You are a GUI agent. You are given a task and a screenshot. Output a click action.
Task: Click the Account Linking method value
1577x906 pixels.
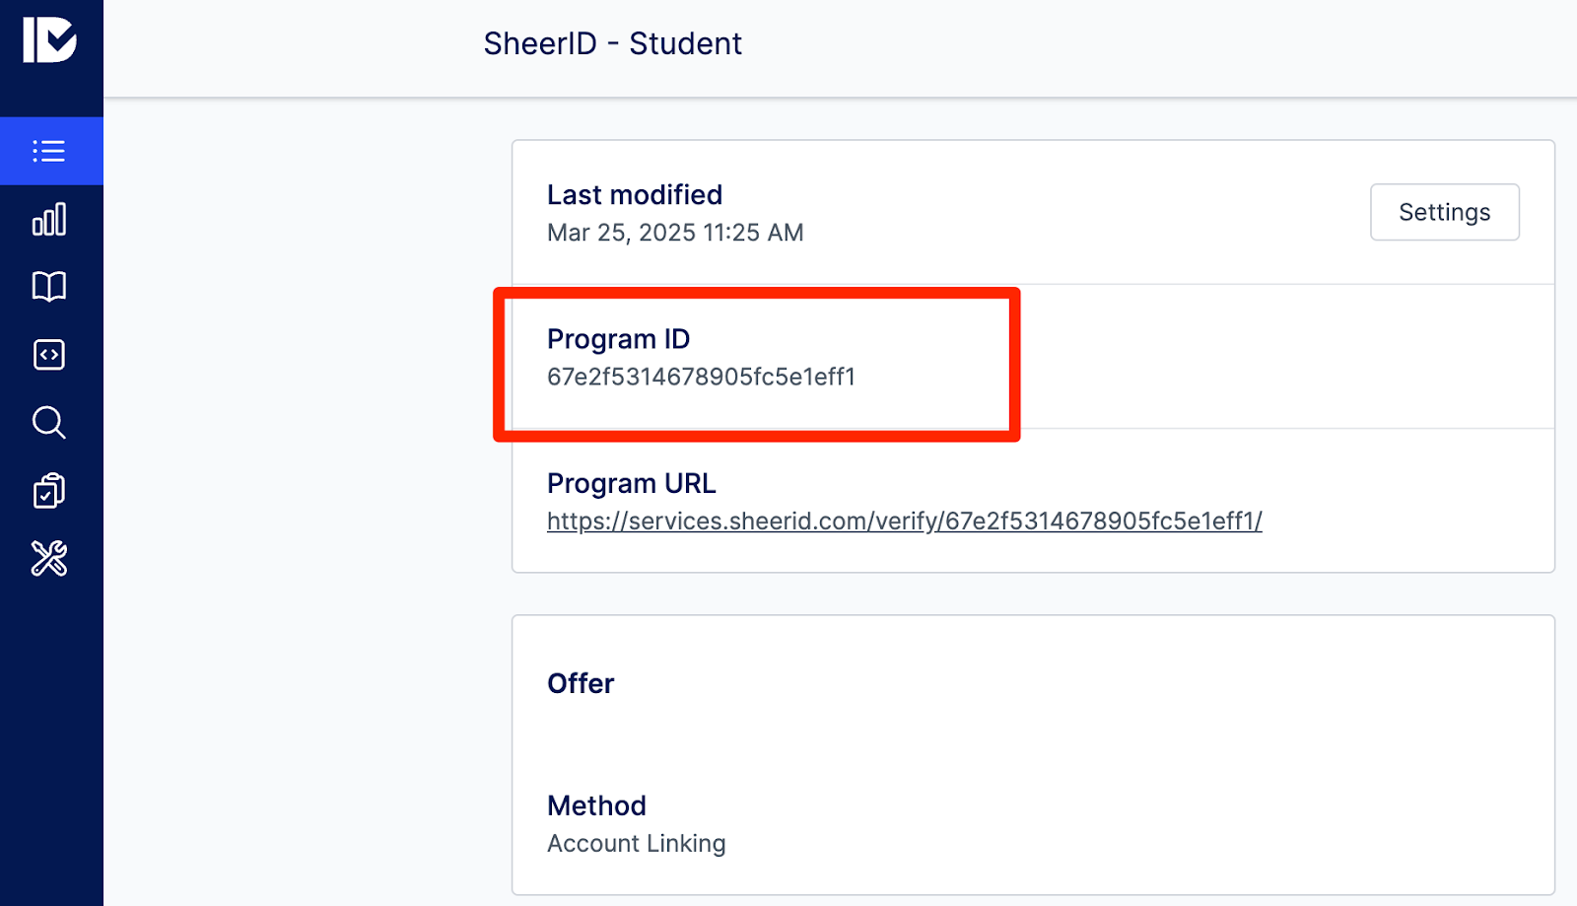click(636, 844)
